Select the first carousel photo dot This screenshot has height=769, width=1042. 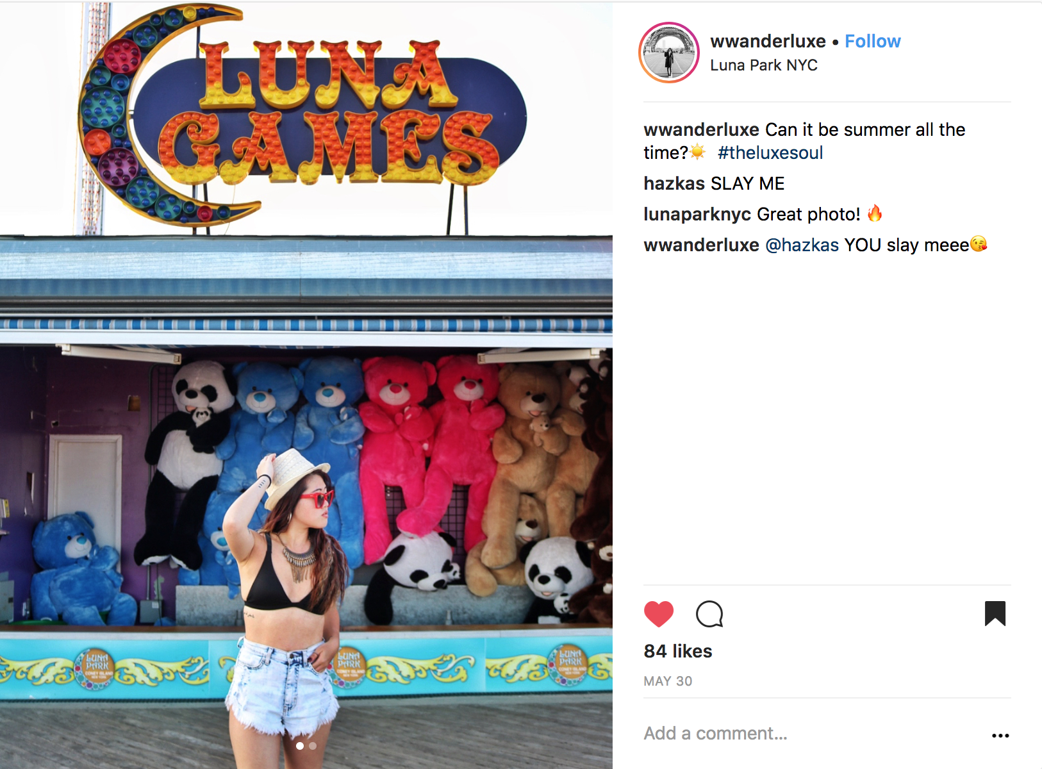(x=299, y=746)
